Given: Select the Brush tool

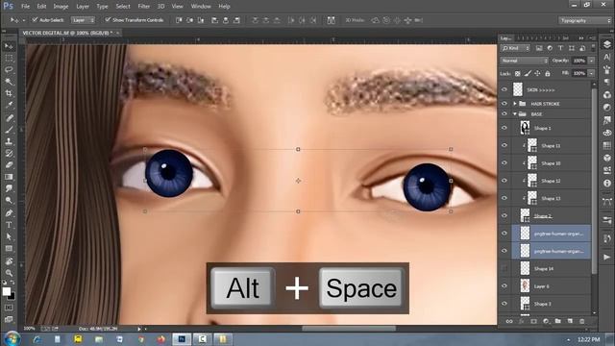Looking at the screenshot, I should [9, 130].
